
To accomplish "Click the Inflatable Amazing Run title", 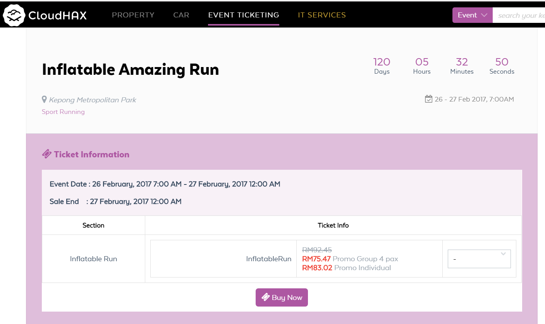I will [x=131, y=69].
